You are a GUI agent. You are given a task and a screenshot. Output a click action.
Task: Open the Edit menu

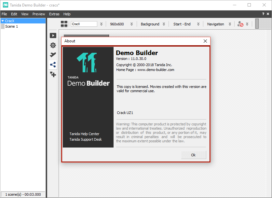(14, 14)
